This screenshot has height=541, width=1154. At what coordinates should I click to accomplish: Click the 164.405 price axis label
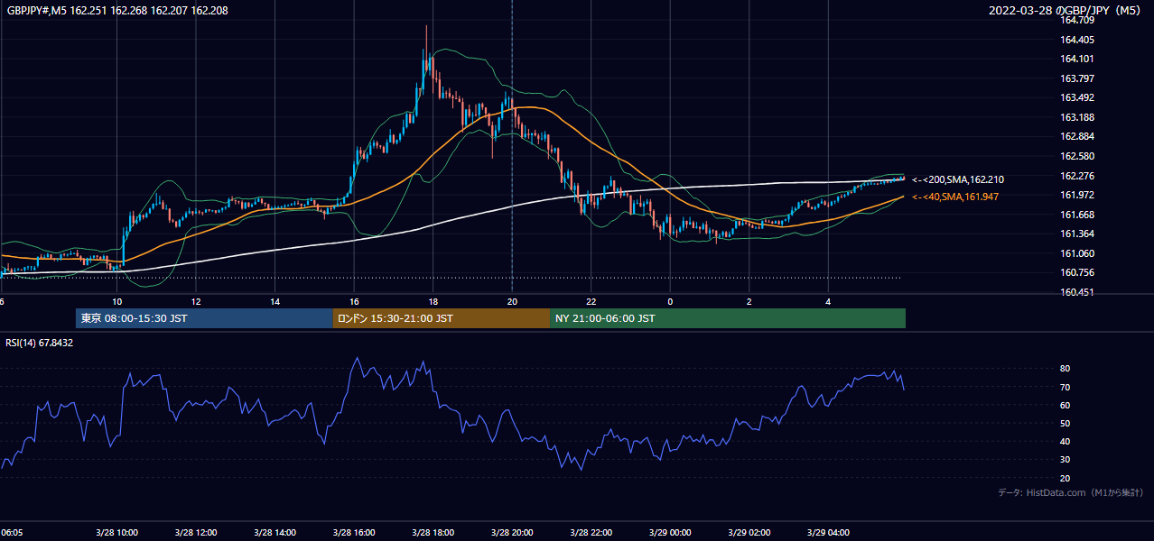pyautogui.click(x=1077, y=40)
